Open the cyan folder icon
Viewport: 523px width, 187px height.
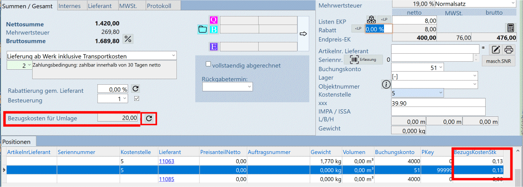click(203, 29)
